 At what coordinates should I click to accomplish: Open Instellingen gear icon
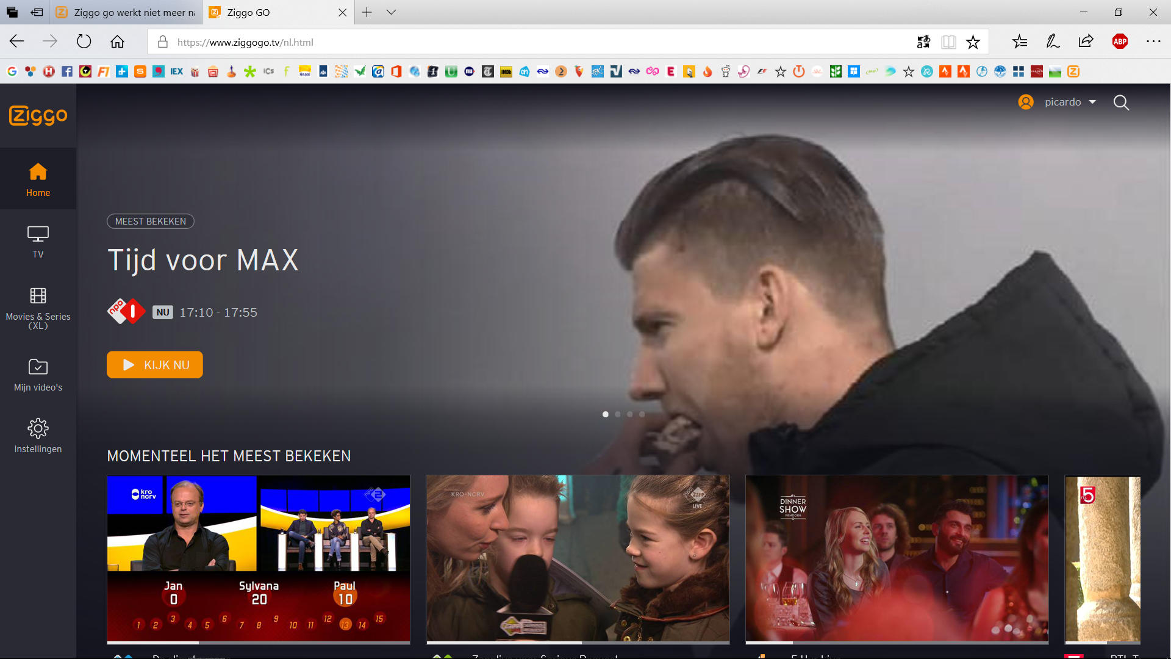[38, 428]
